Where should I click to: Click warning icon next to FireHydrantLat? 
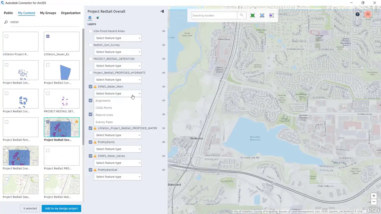[x=95, y=170]
